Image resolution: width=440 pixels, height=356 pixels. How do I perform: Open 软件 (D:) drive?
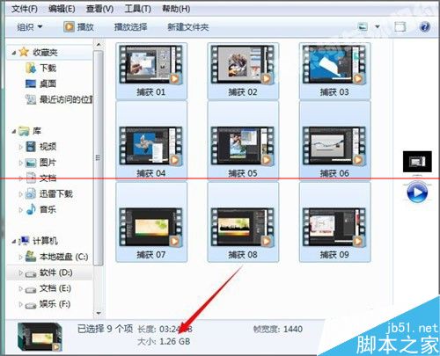[49, 272]
